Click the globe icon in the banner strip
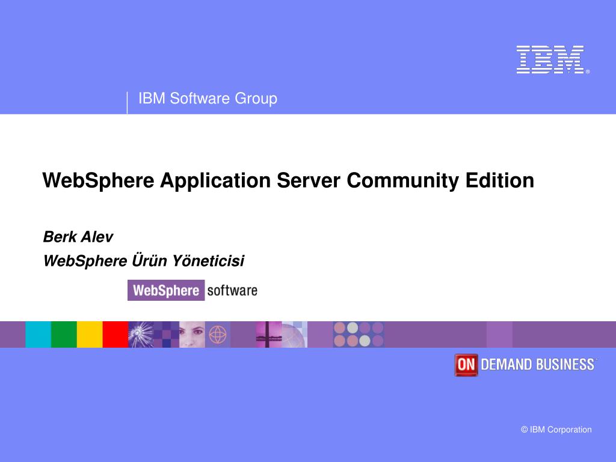 218,334
